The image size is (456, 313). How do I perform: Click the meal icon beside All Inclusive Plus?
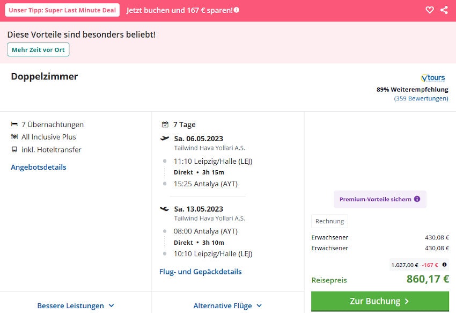pos(14,137)
